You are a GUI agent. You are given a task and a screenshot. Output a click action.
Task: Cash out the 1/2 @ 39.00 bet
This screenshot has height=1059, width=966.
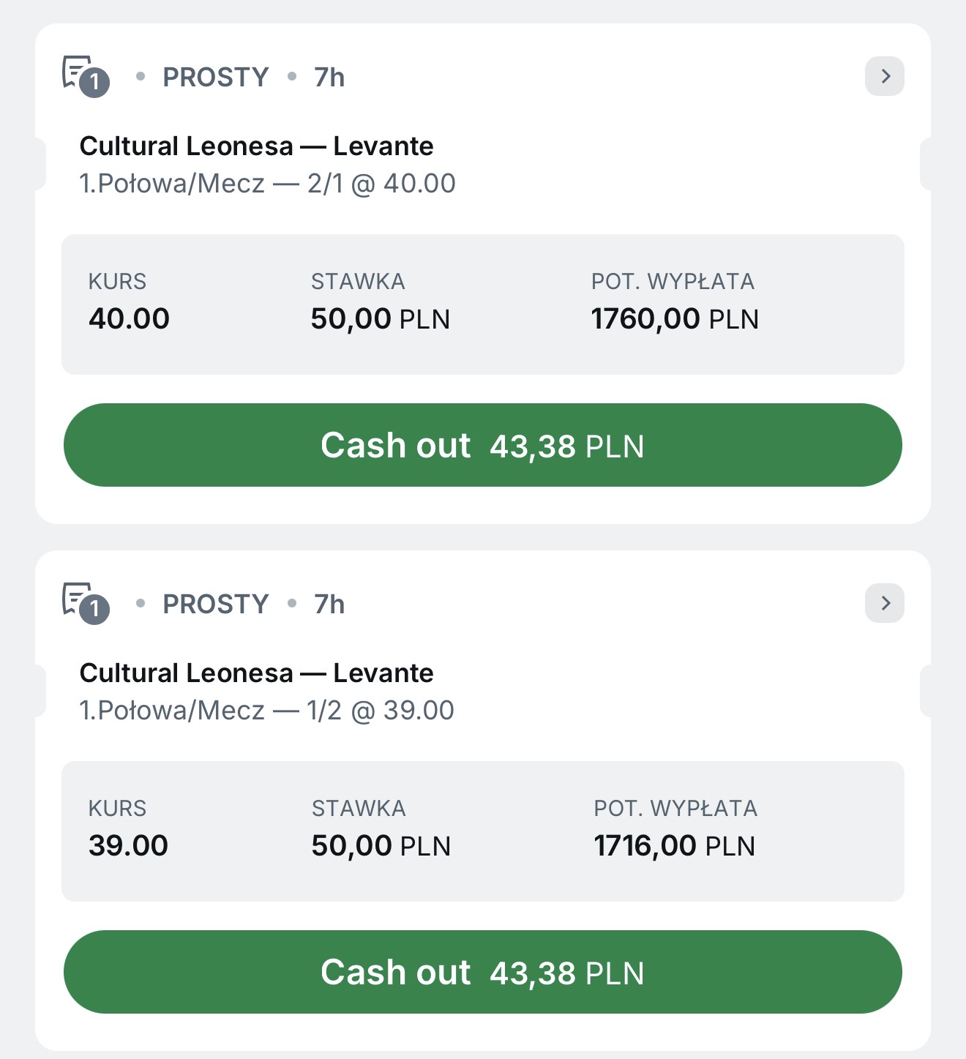[x=483, y=972]
